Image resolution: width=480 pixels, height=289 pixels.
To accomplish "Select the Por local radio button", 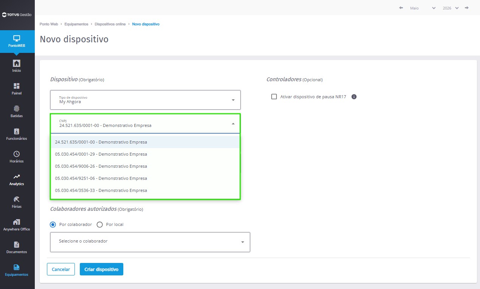I will coord(100,224).
